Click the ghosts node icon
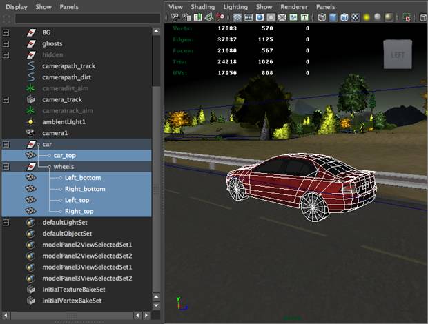 [x=31, y=43]
